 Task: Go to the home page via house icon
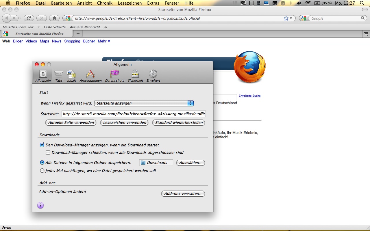54,18
